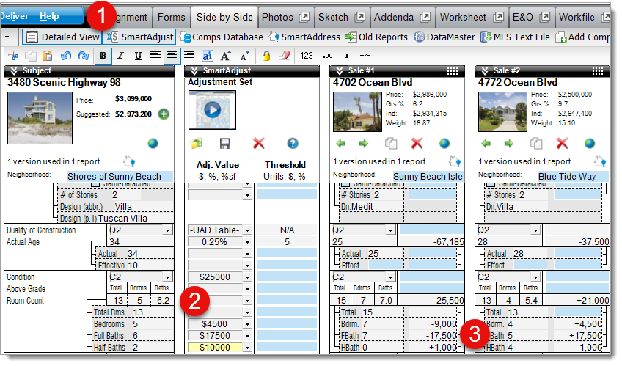Open adjustment set folder icon

(195, 144)
